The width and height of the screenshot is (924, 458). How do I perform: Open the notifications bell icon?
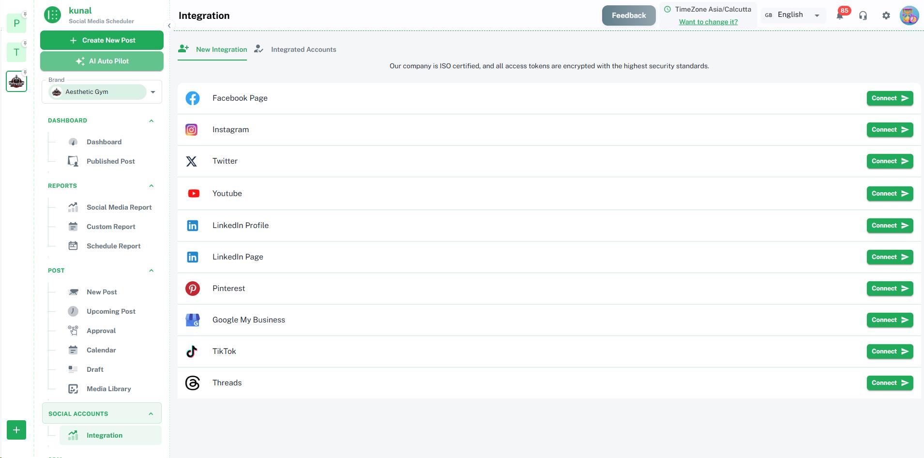840,15
